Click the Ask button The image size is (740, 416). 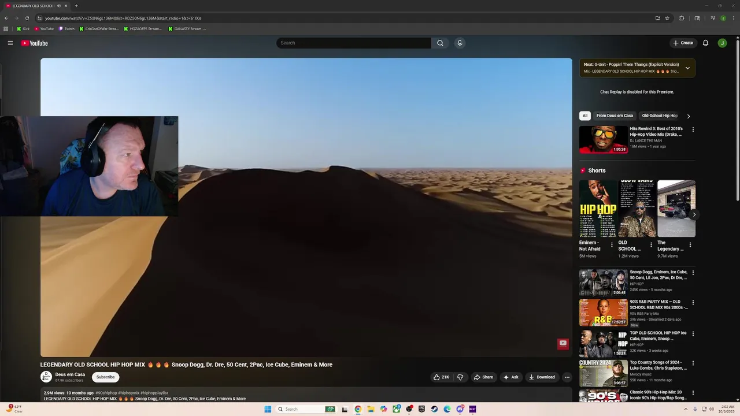[x=510, y=377]
